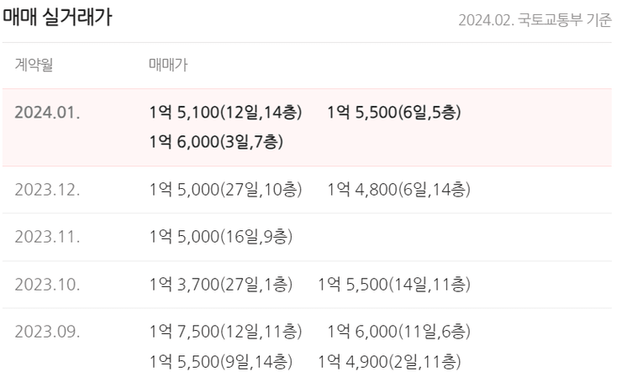Image resolution: width=622 pixels, height=377 pixels.
Task: Click 1억 5,100(12일,14층) transaction
Action: coord(225,113)
